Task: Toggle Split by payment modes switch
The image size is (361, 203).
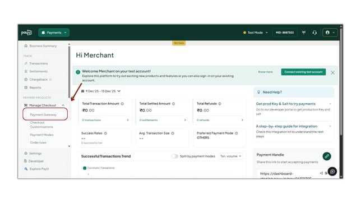Action: click(x=175, y=156)
